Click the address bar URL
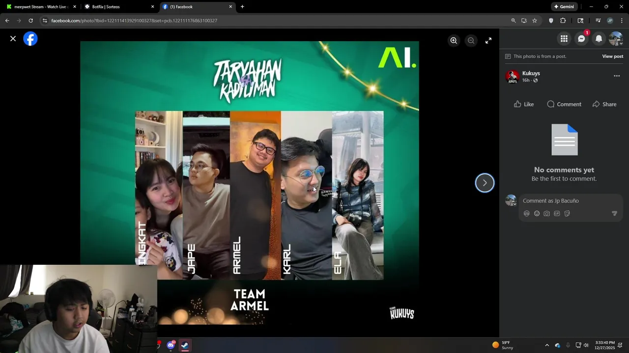Image resolution: width=629 pixels, height=353 pixels. point(134,21)
